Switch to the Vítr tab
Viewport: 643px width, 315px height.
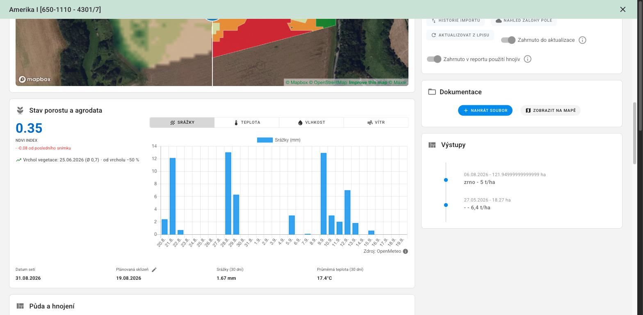point(376,122)
